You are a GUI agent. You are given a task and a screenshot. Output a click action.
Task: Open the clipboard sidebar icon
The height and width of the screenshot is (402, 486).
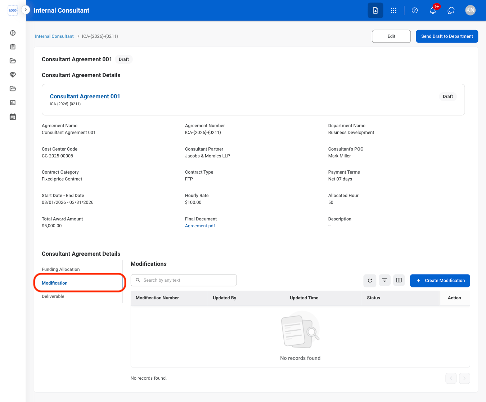[13, 47]
